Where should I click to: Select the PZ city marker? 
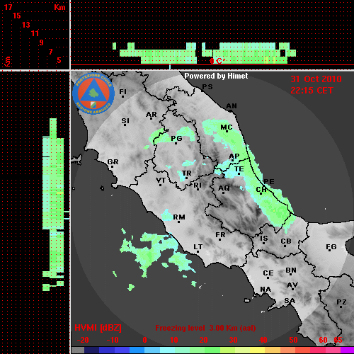pos(341,303)
